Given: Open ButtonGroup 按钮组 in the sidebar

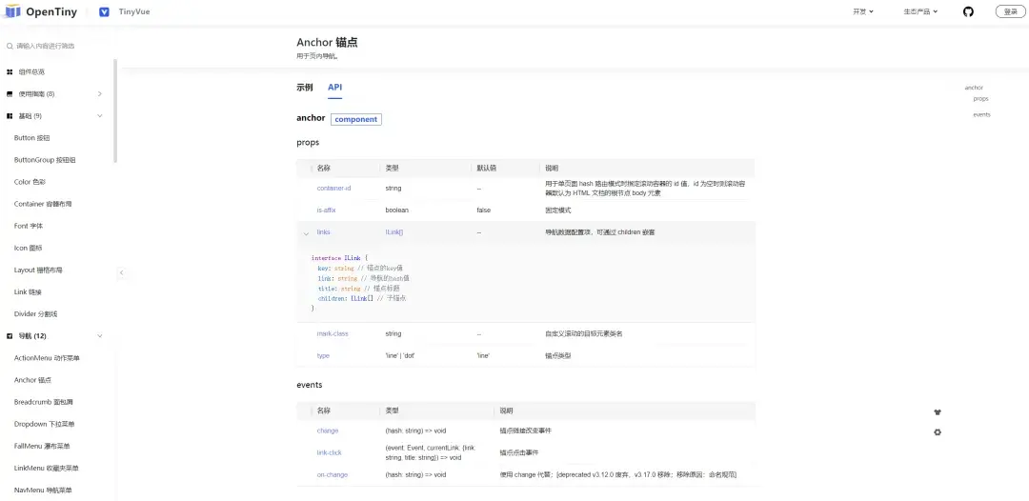Looking at the screenshot, I should pos(45,160).
